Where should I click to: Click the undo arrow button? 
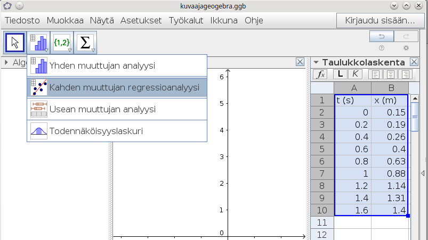pos(381,36)
